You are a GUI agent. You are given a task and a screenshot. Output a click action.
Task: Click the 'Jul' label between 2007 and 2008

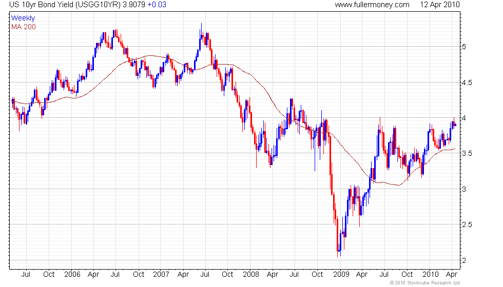[x=205, y=275]
